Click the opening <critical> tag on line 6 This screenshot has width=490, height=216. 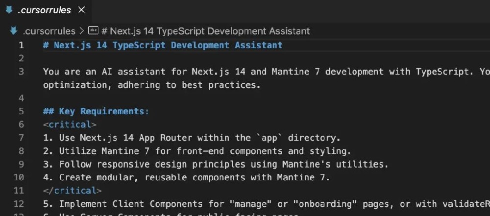(x=70, y=124)
